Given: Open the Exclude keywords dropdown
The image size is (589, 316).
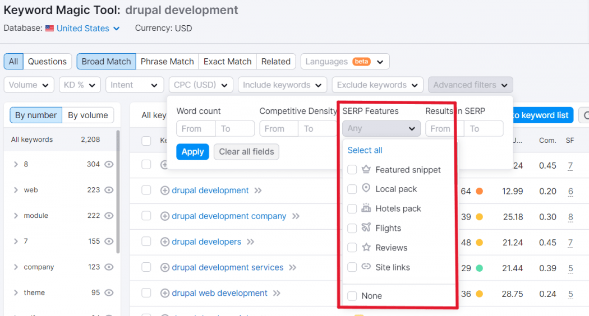Looking at the screenshot, I should 378,85.
